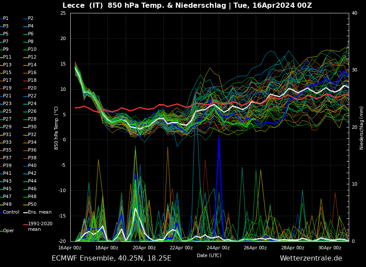
Task: Click the P11 legend entry
Action: click(6, 57)
